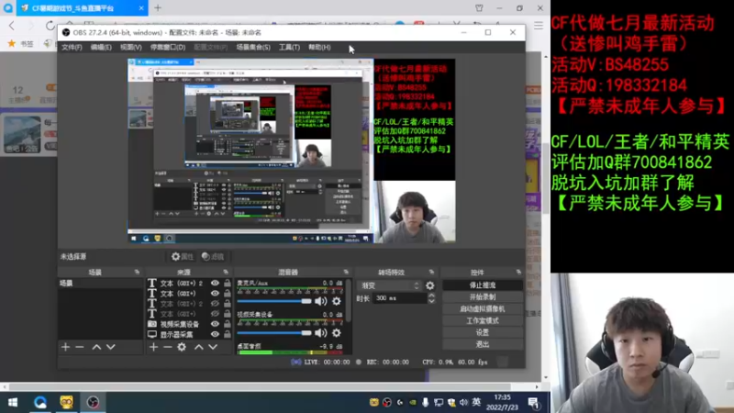Move source down with arrow icon
This screenshot has height=413, width=734.
click(x=213, y=347)
